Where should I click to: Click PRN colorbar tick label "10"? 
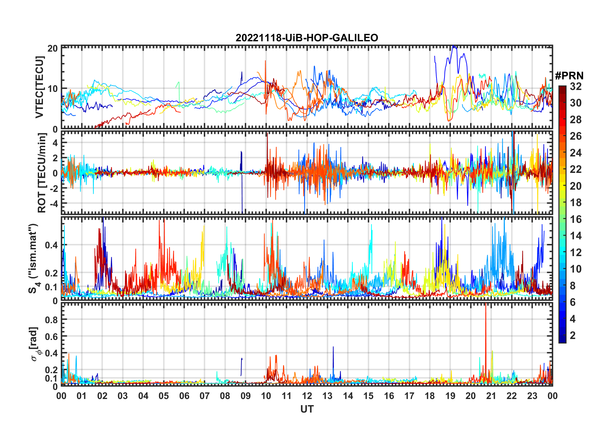point(576,269)
